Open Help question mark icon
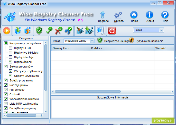Viewport: 176px width, 125px height. click(165, 17)
